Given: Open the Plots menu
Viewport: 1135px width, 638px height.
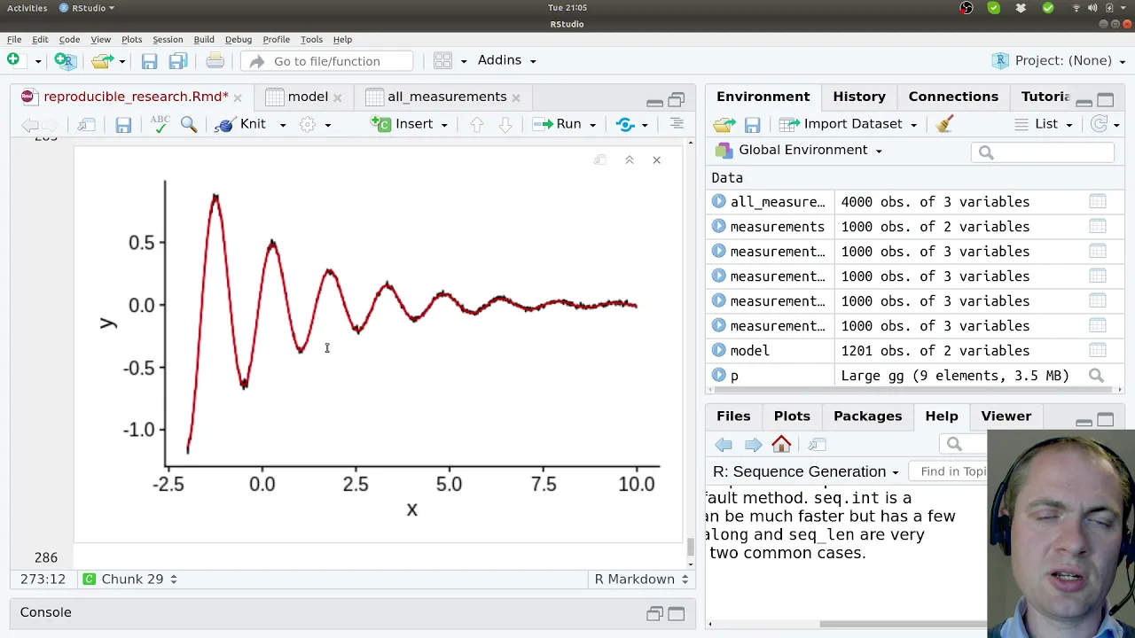Looking at the screenshot, I should [131, 39].
